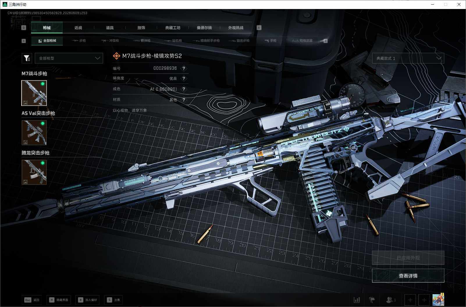The height and width of the screenshot is (307, 466).
Task: Open the team members icon showing 1
Action: 391,300
